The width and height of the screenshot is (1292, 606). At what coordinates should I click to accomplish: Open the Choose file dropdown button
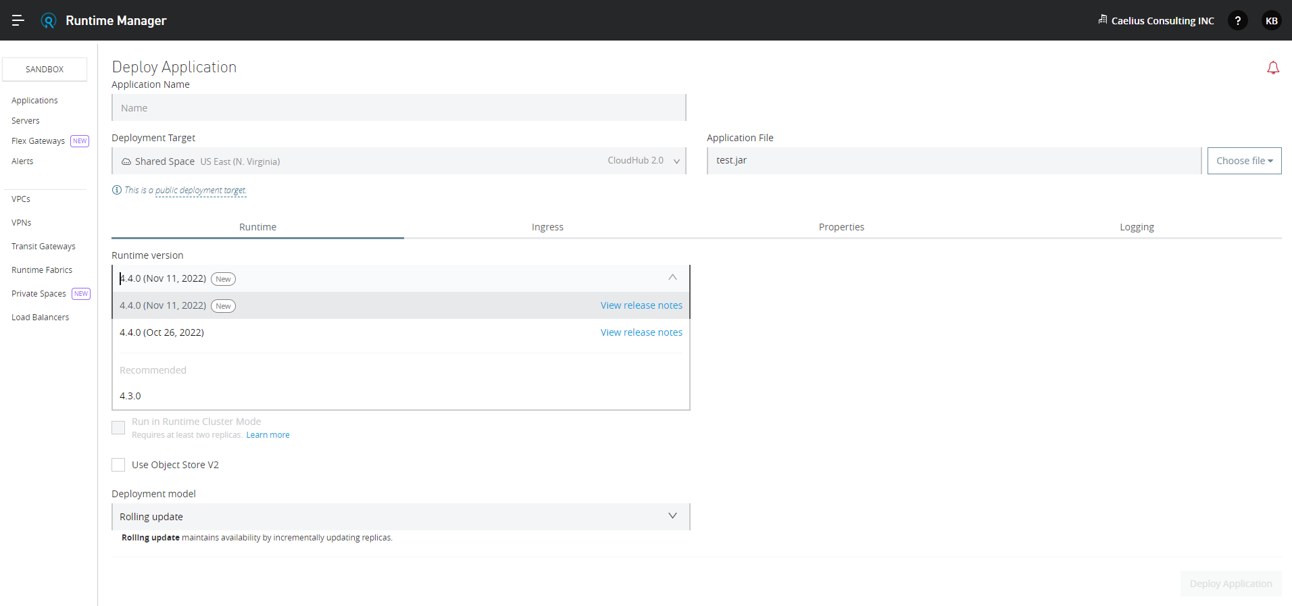point(1244,161)
